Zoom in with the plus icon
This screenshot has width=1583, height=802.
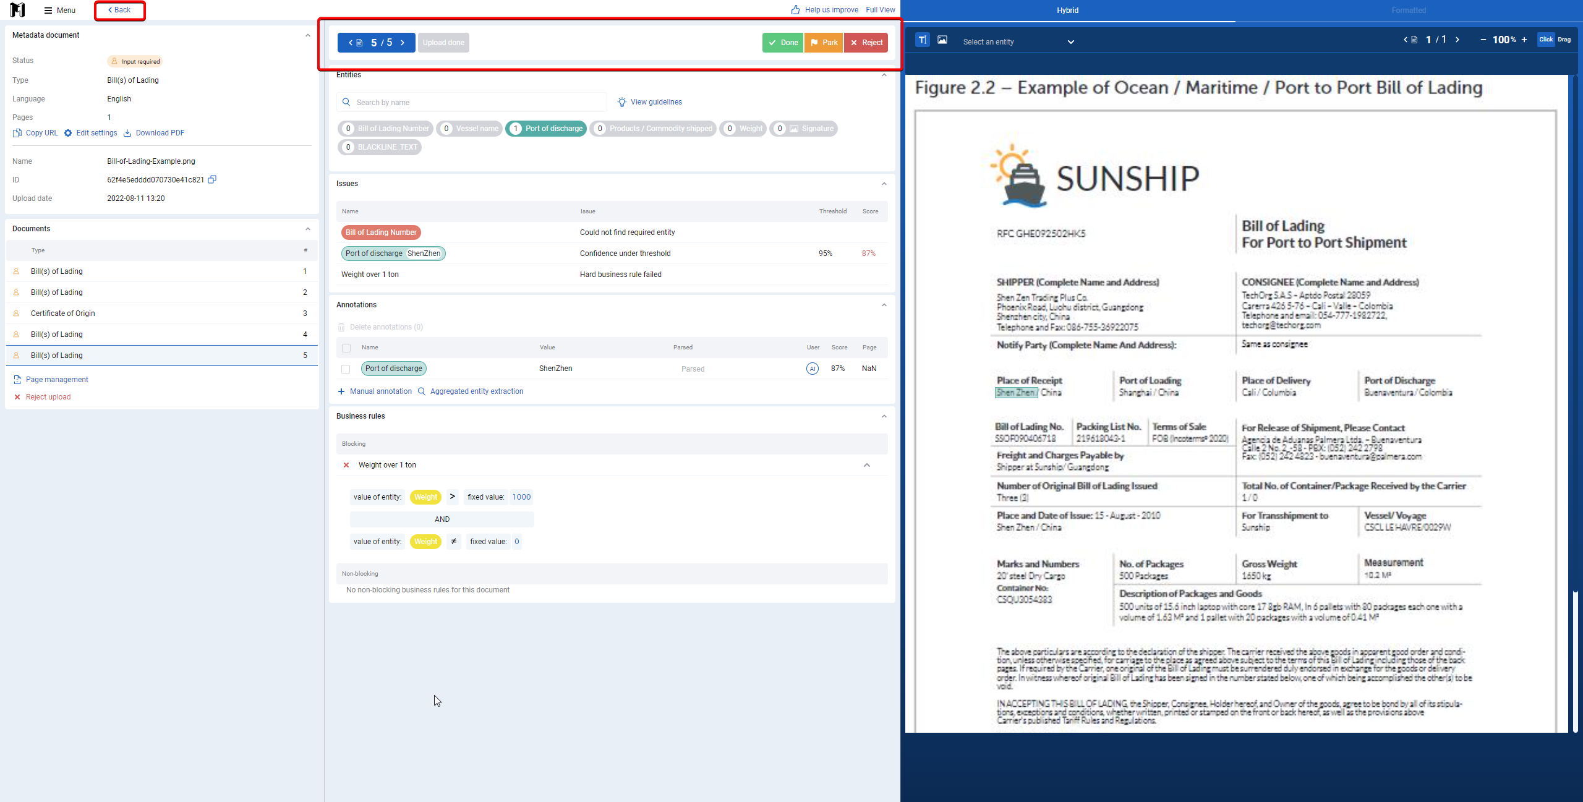pyautogui.click(x=1524, y=40)
